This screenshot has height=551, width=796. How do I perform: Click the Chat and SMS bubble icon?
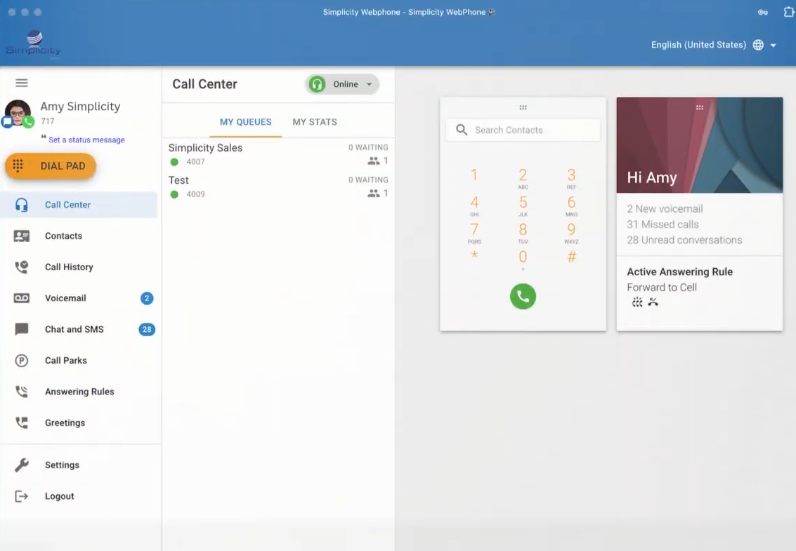21,329
